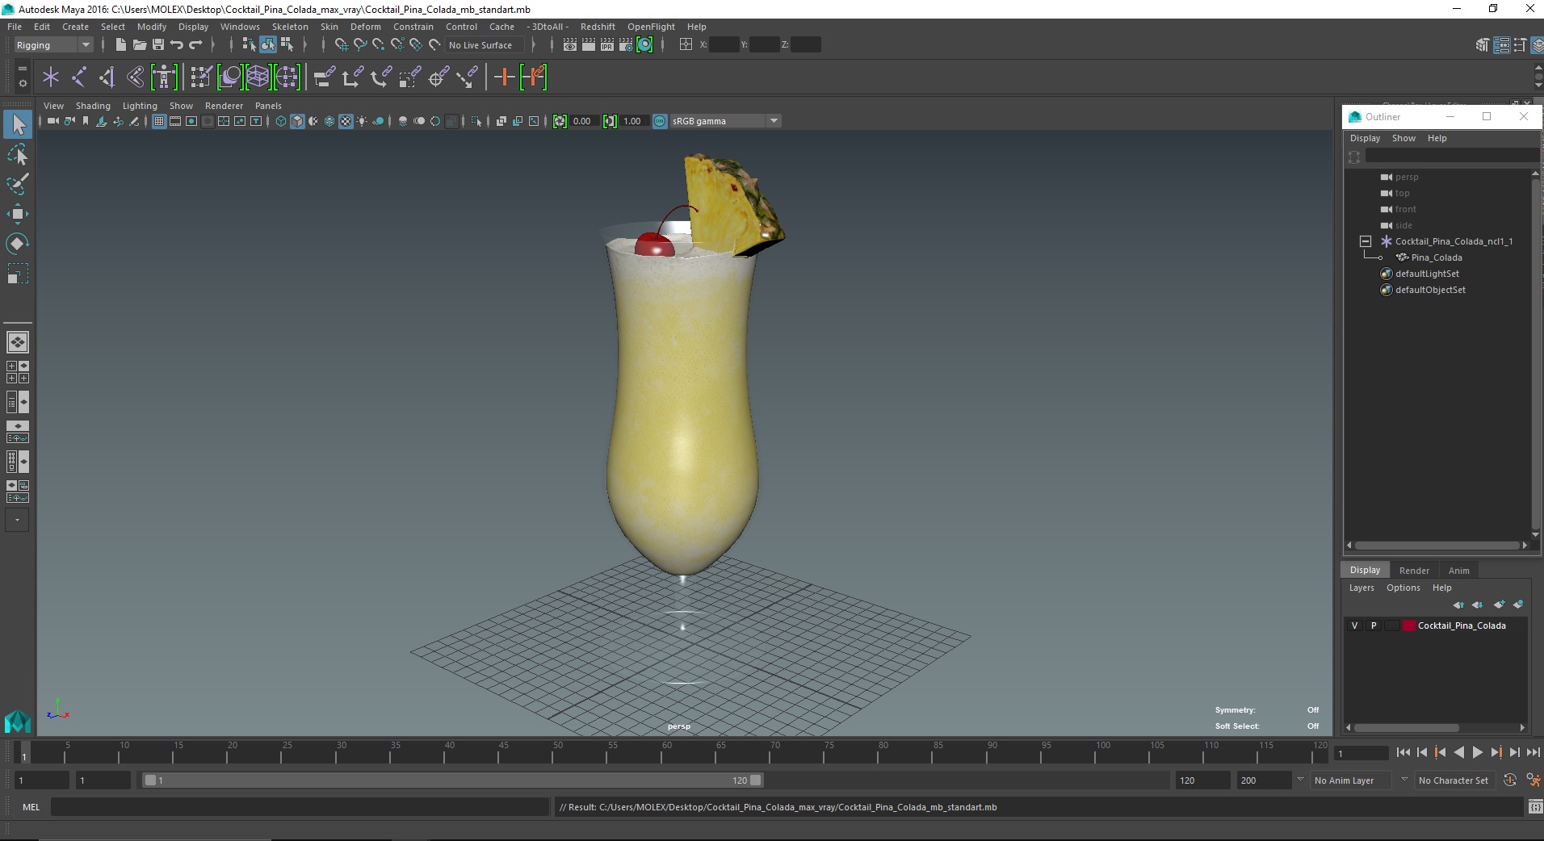Activate the Lasso select tool

[x=18, y=155]
